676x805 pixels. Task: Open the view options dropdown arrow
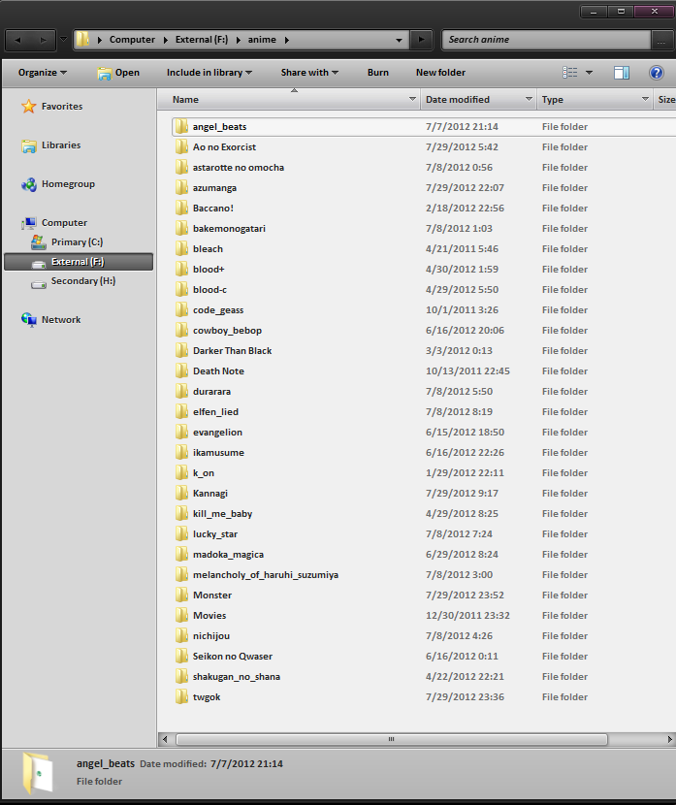589,73
